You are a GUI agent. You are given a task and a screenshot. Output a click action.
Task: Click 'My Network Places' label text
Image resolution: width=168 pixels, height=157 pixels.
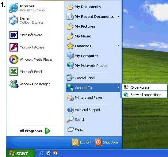[91, 66]
